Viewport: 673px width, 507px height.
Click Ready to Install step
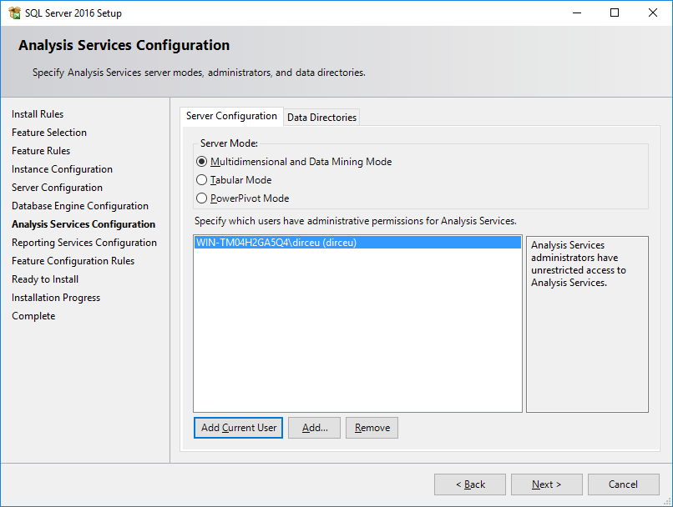45,279
